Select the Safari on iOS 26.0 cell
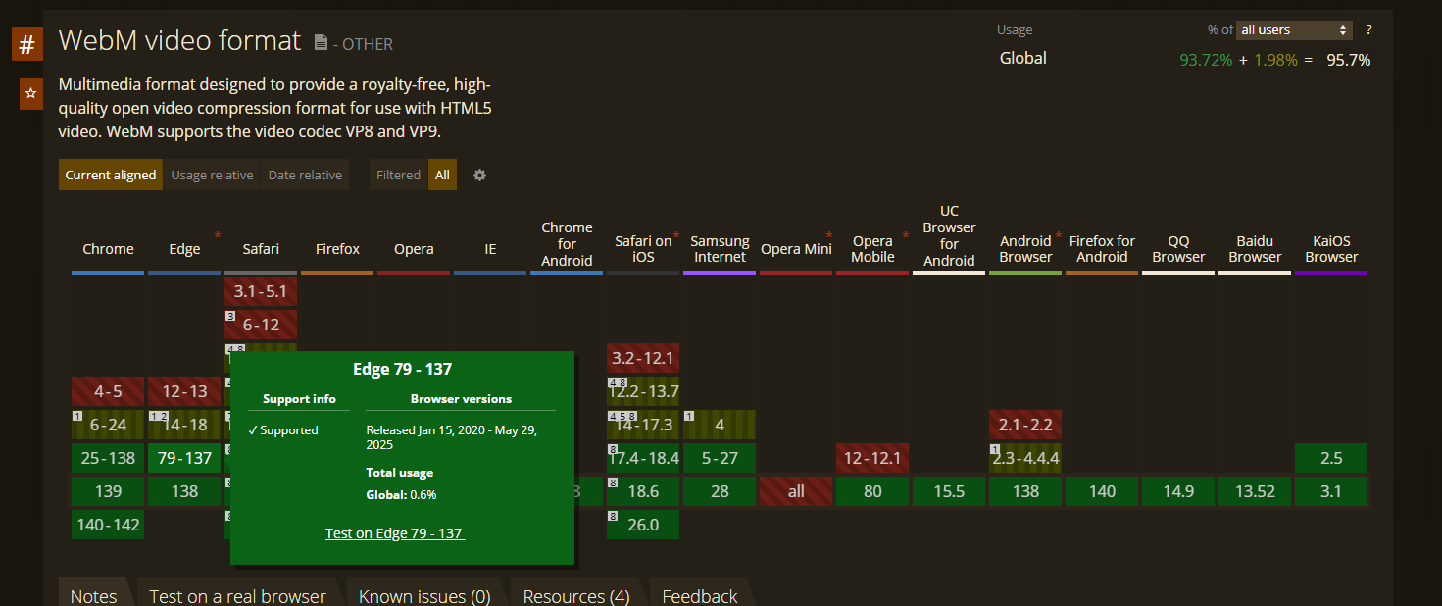1442x606 pixels. [x=643, y=525]
